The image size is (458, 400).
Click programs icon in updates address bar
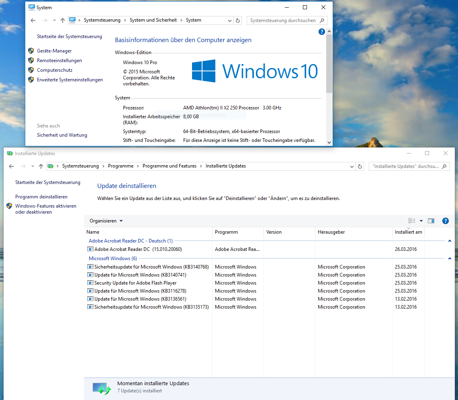(x=51, y=166)
